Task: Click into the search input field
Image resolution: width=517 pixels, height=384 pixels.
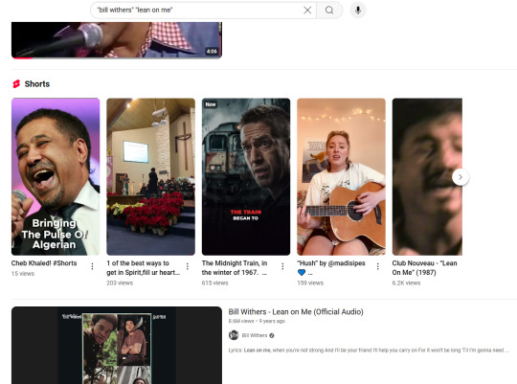Action: 198,11
